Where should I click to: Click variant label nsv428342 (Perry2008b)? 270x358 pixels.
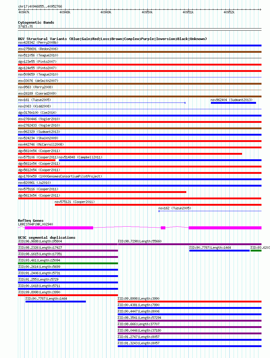pyautogui.click(x=38, y=42)
